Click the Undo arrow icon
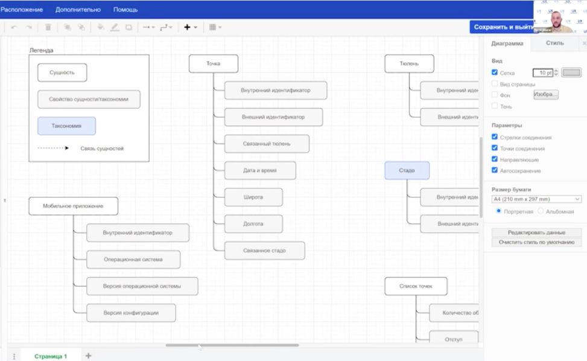This screenshot has height=361, width=587. coord(14,27)
